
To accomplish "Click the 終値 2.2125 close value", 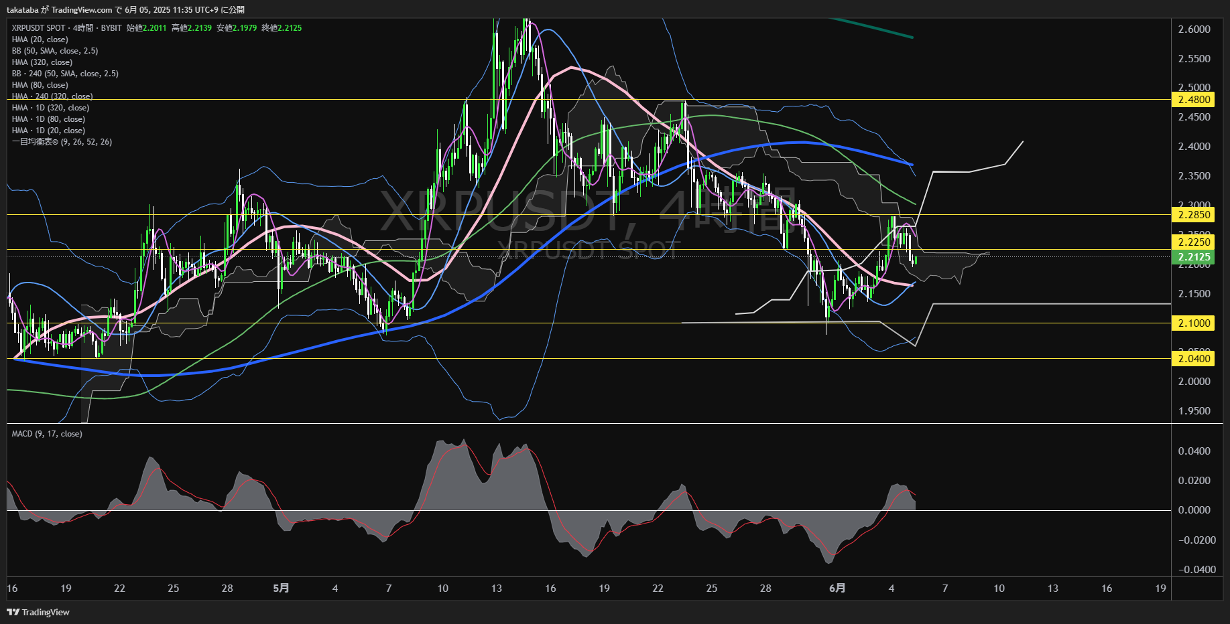I will click(282, 28).
